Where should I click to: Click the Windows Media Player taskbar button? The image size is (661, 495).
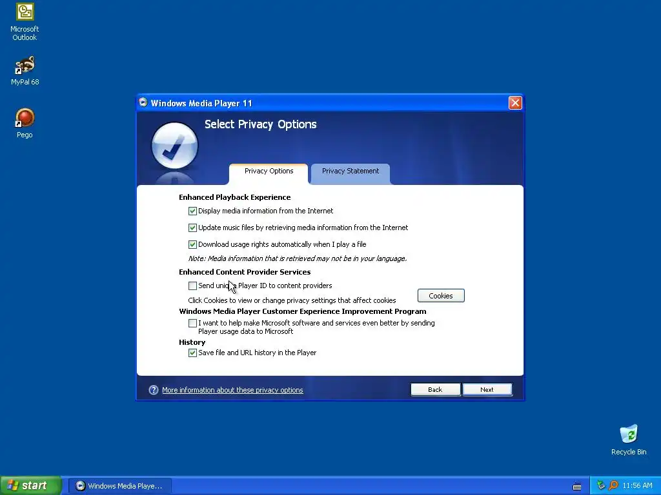tap(120, 486)
